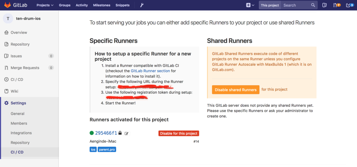Click Merge Requests count badge 0
Viewport: 357px width, 167px height.
pyautogui.click(x=51, y=68)
